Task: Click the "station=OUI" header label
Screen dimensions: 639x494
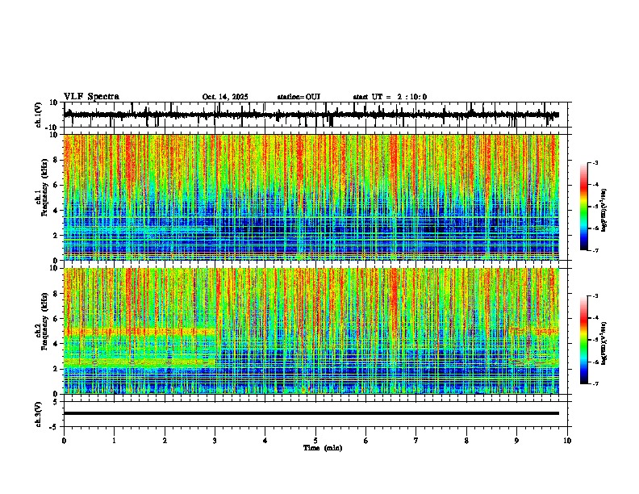Action: [299, 97]
